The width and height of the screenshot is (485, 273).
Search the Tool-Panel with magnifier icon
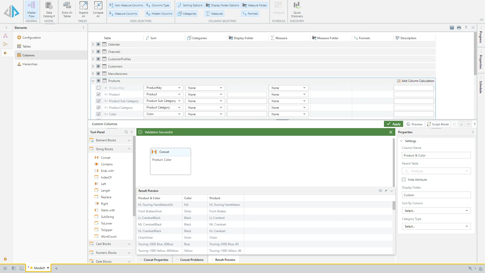point(126,132)
